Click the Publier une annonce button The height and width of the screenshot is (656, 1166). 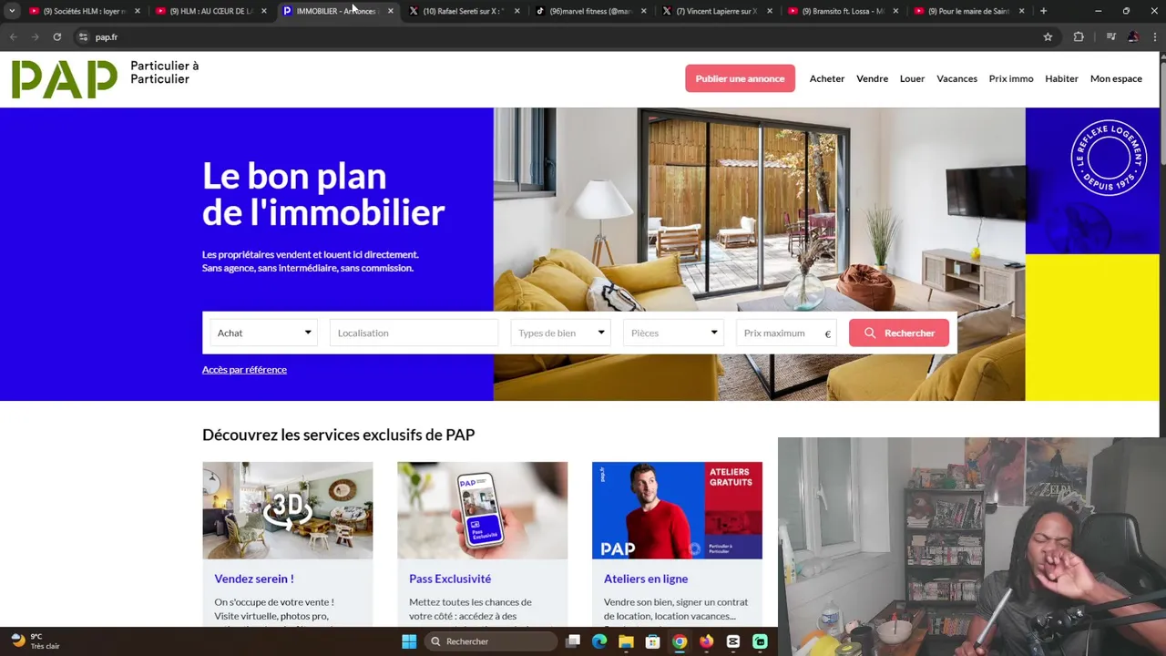coord(740,78)
